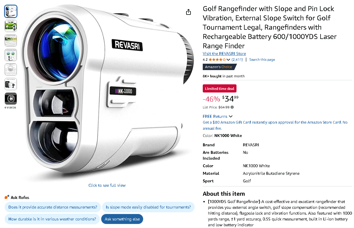
Task: Click to see full view of the image
Action: (107, 185)
